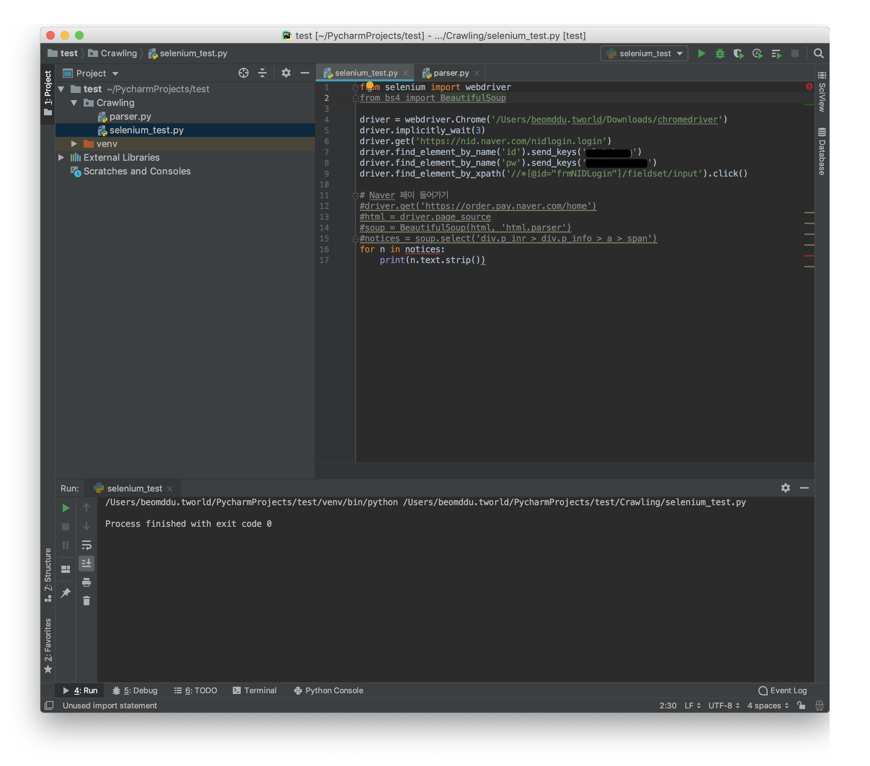Open the Terminal tab
Screen dimensions: 870x766
tap(254, 690)
